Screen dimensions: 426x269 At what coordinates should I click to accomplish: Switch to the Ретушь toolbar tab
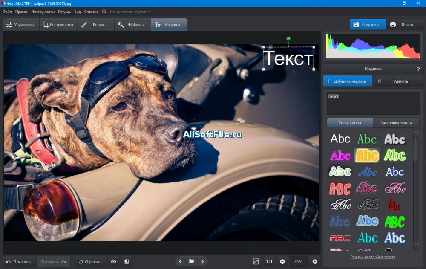point(95,24)
